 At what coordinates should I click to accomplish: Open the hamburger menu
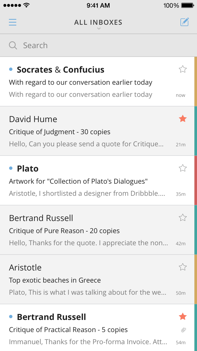click(13, 22)
